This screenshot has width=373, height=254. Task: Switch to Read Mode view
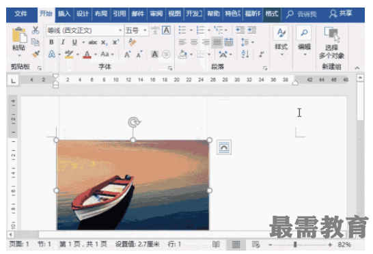click(215, 244)
